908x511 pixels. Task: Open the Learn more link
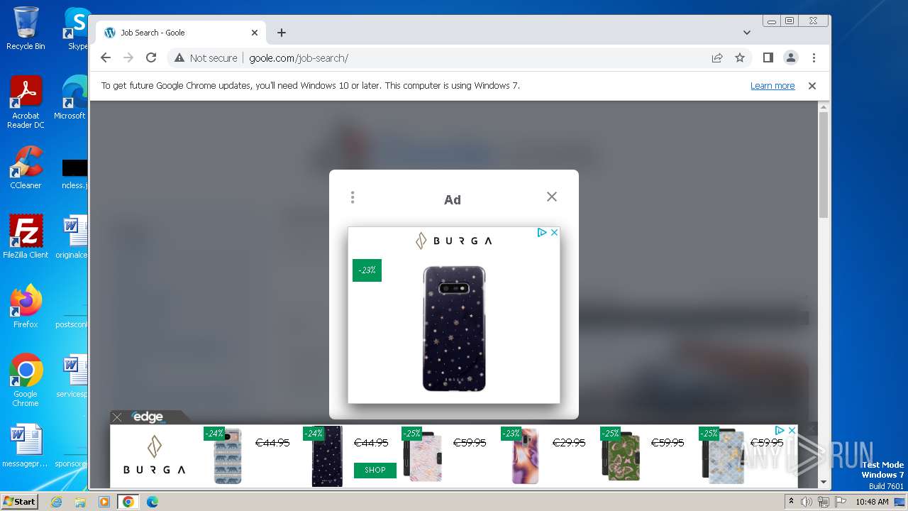(773, 86)
